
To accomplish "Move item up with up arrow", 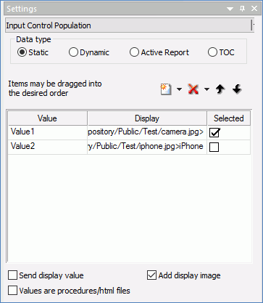I will [x=220, y=89].
